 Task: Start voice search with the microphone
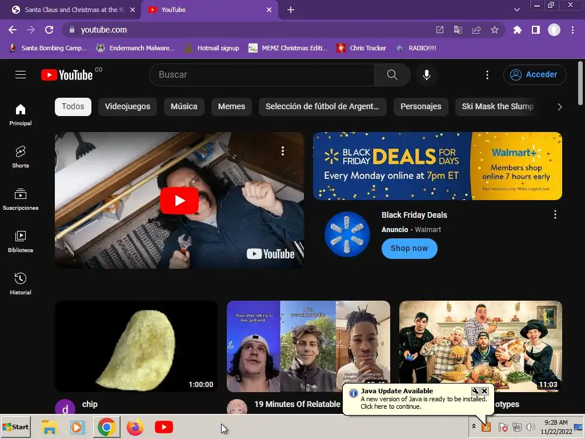[426, 75]
